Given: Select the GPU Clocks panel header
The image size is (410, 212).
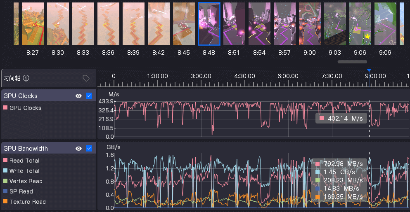Looking at the screenshot, I should click(20, 96).
